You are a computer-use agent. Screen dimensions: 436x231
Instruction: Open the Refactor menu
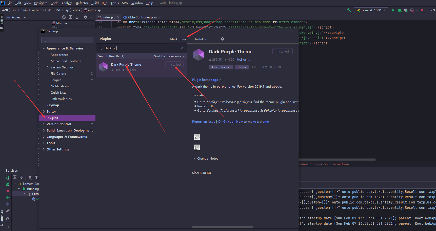click(82, 3)
